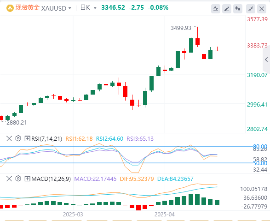Screen dimensions: 270x221
Task: Select the pencil drawing tool
Action: click(227, 9)
